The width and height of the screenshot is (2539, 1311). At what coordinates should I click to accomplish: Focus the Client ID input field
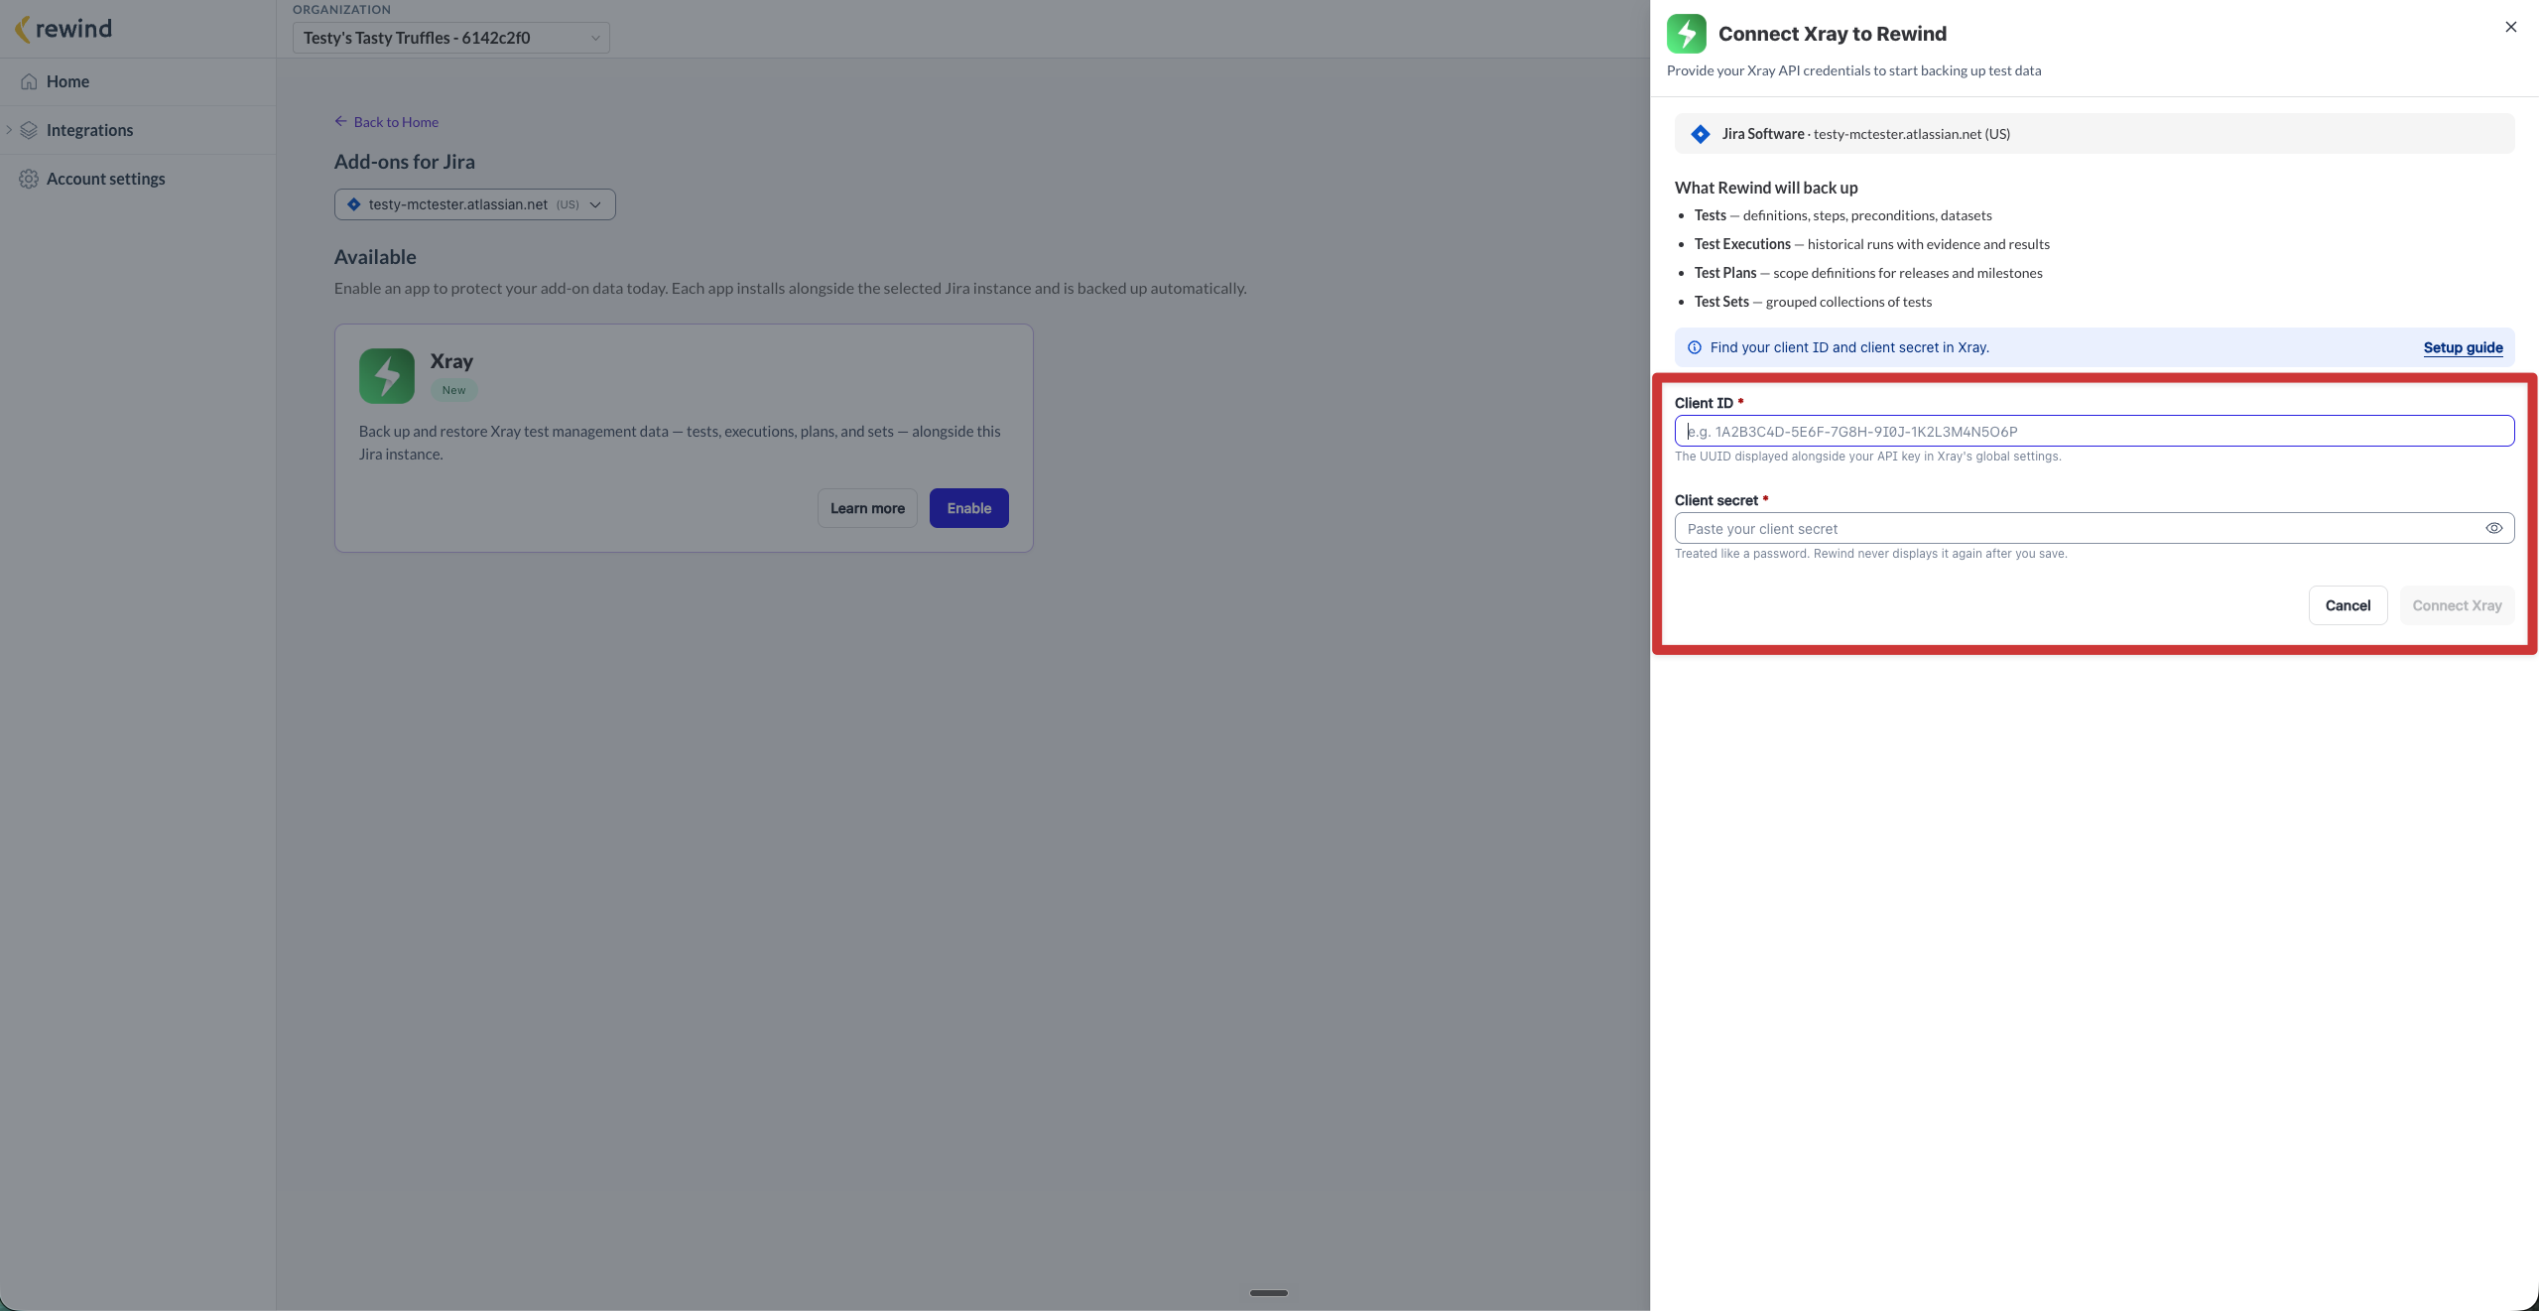pyautogui.click(x=2094, y=431)
